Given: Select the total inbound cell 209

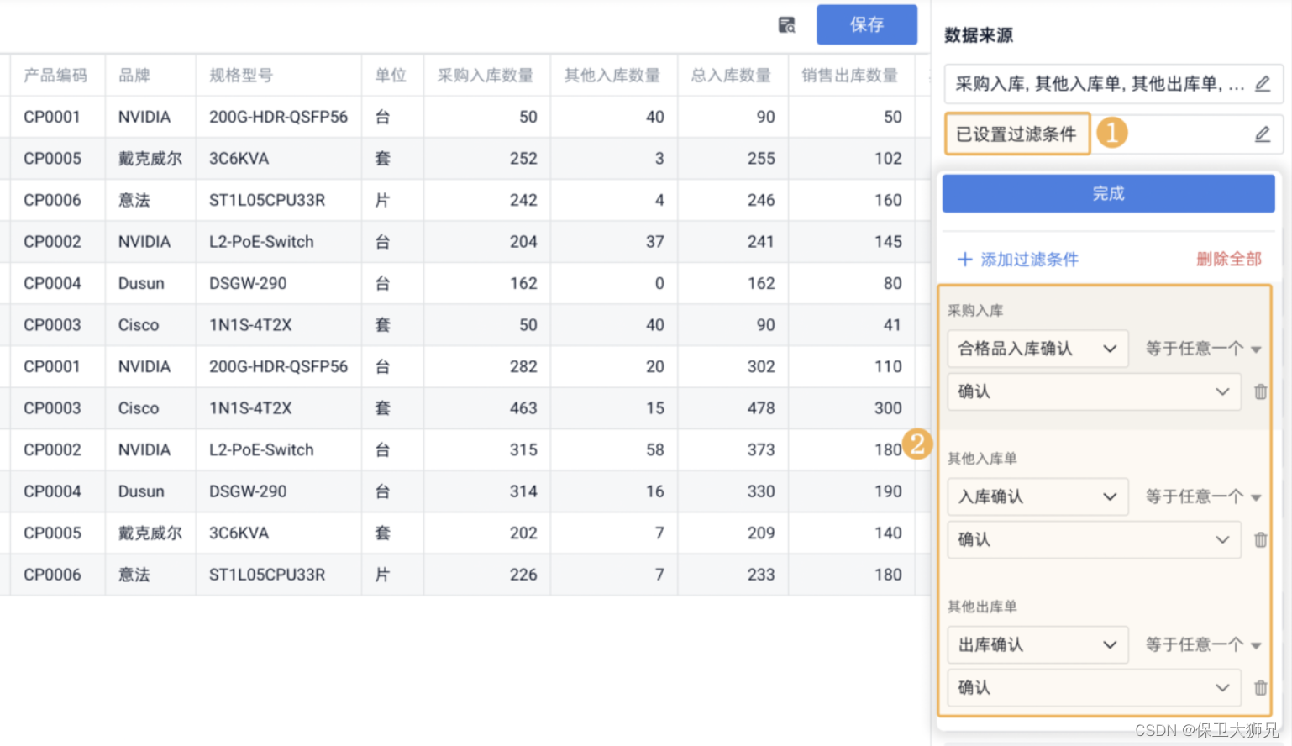Looking at the screenshot, I should [x=733, y=533].
